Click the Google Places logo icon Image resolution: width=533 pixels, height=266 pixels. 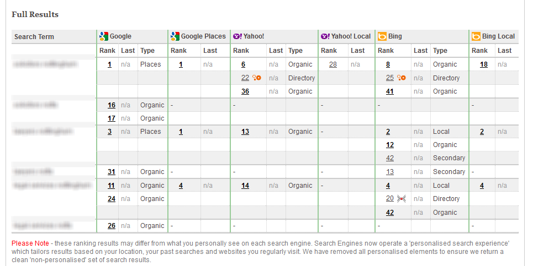(x=175, y=36)
